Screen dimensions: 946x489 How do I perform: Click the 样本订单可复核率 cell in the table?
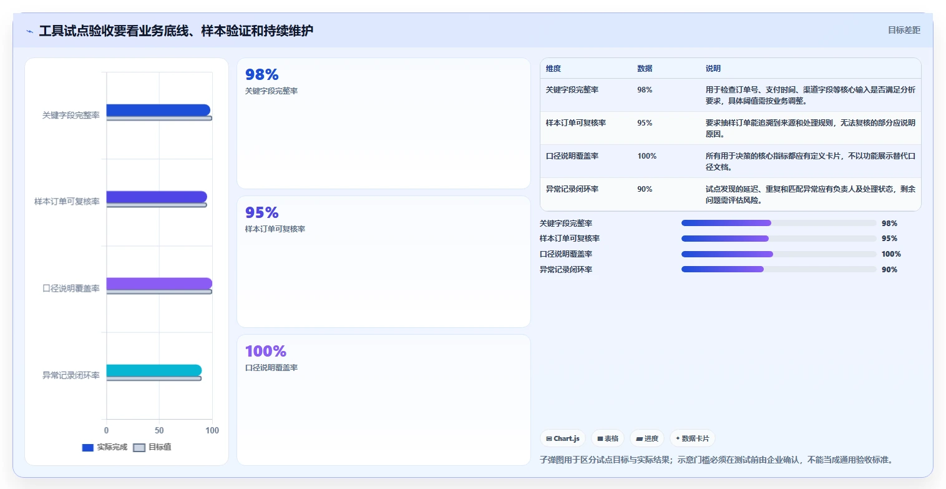tap(576, 123)
